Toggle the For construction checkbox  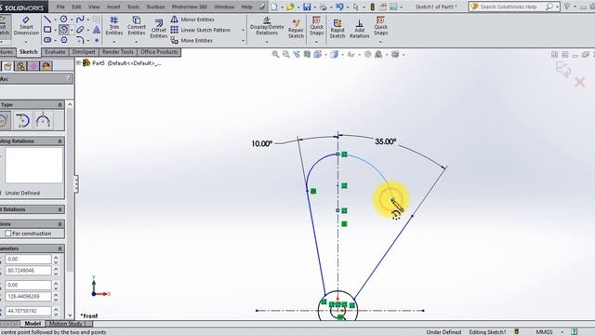[8, 234]
